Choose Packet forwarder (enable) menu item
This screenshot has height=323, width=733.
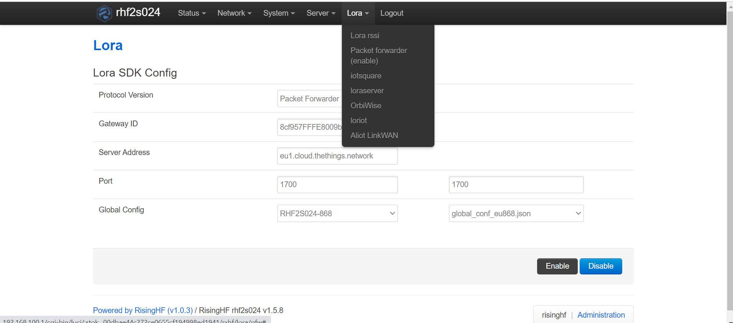point(378,55)
